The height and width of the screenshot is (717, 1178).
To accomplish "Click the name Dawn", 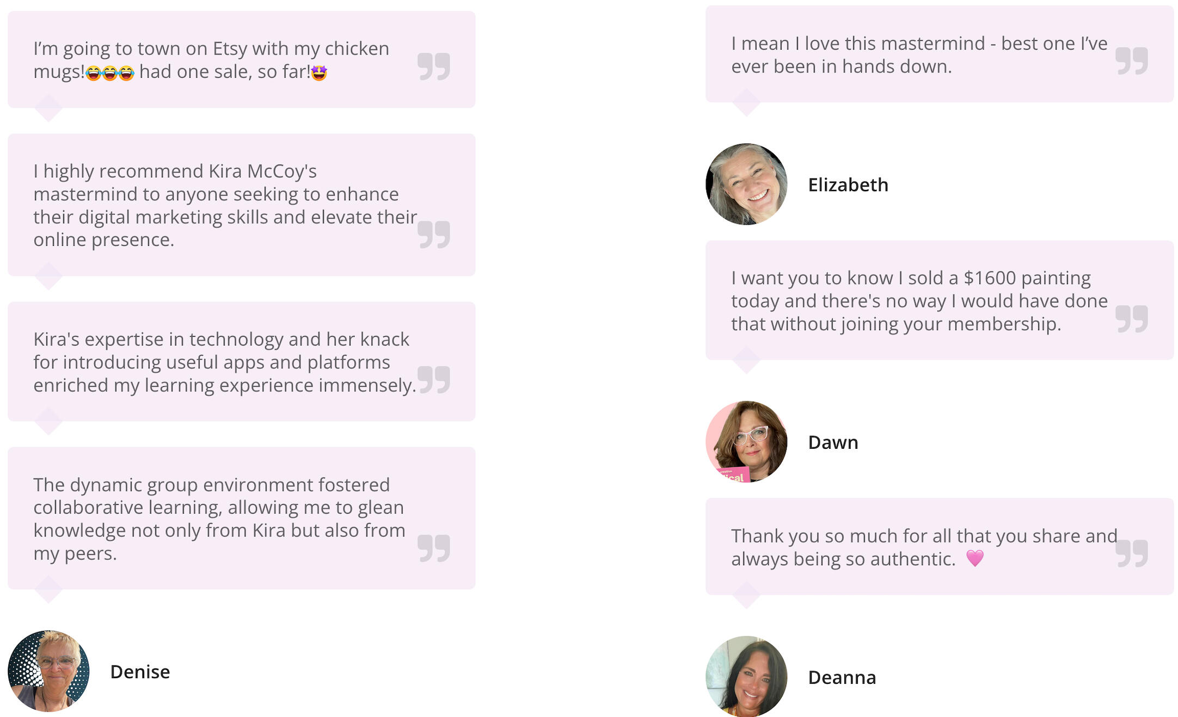I will pyautogui.click(x=833, y=442).
